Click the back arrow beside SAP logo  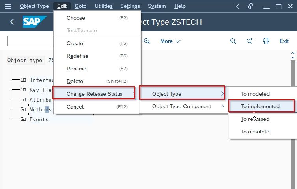tap(12, 22)
